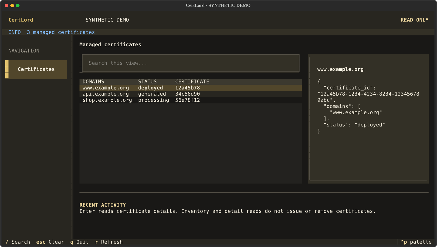Click certificate ID 34c56d90

tap(187, 94)
